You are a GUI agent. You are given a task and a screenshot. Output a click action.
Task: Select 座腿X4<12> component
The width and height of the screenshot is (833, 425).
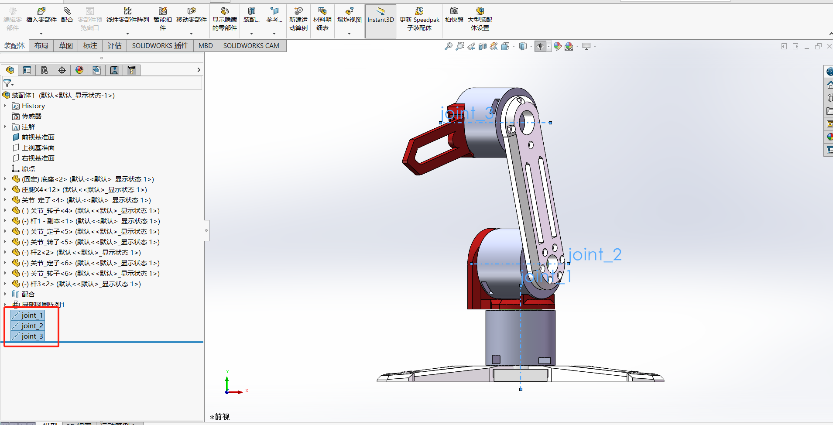[x=79, y=189]
